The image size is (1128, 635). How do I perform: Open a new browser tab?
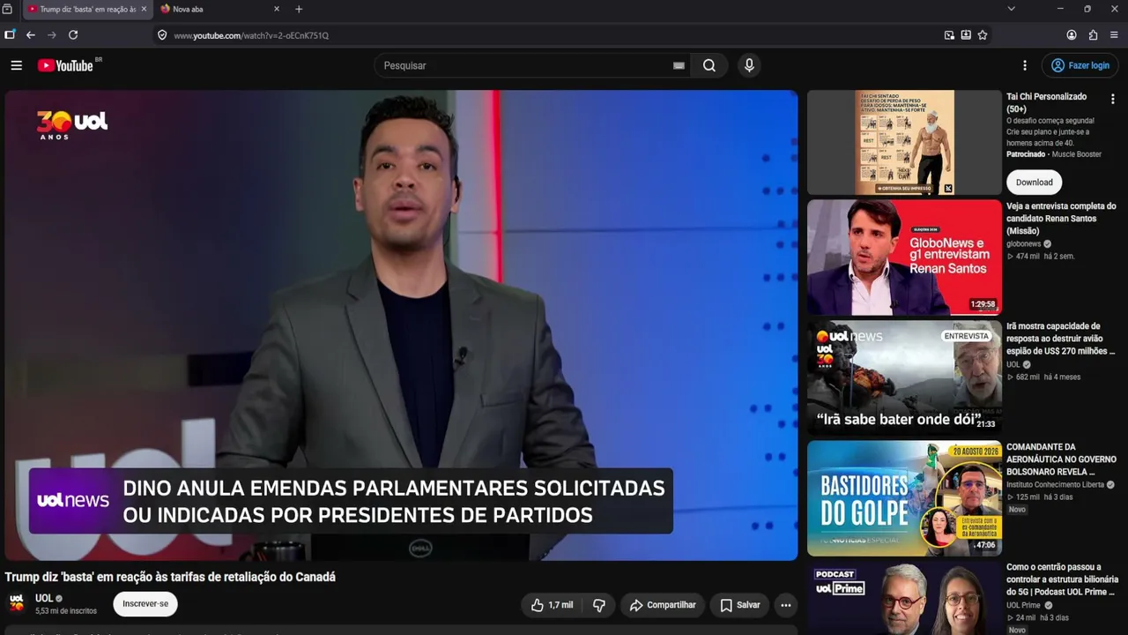299,9
